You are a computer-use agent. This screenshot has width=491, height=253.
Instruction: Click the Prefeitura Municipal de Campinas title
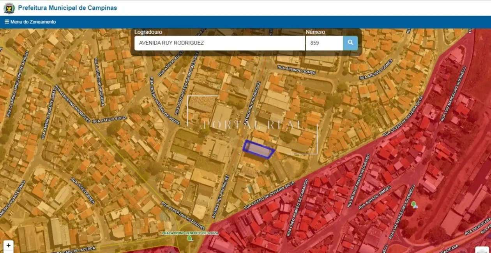click(67, 8)
